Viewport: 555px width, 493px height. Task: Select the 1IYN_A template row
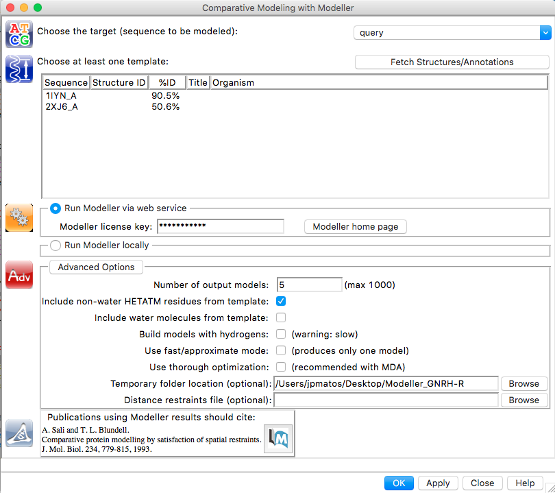click(x=295, y=95)
